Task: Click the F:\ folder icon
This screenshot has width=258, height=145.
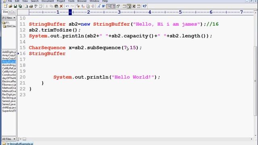Action: point(4,23)
